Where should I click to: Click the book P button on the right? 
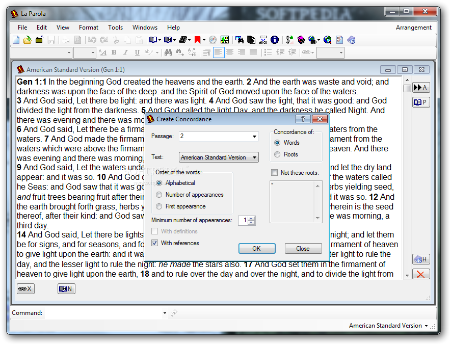pos(421,102)
